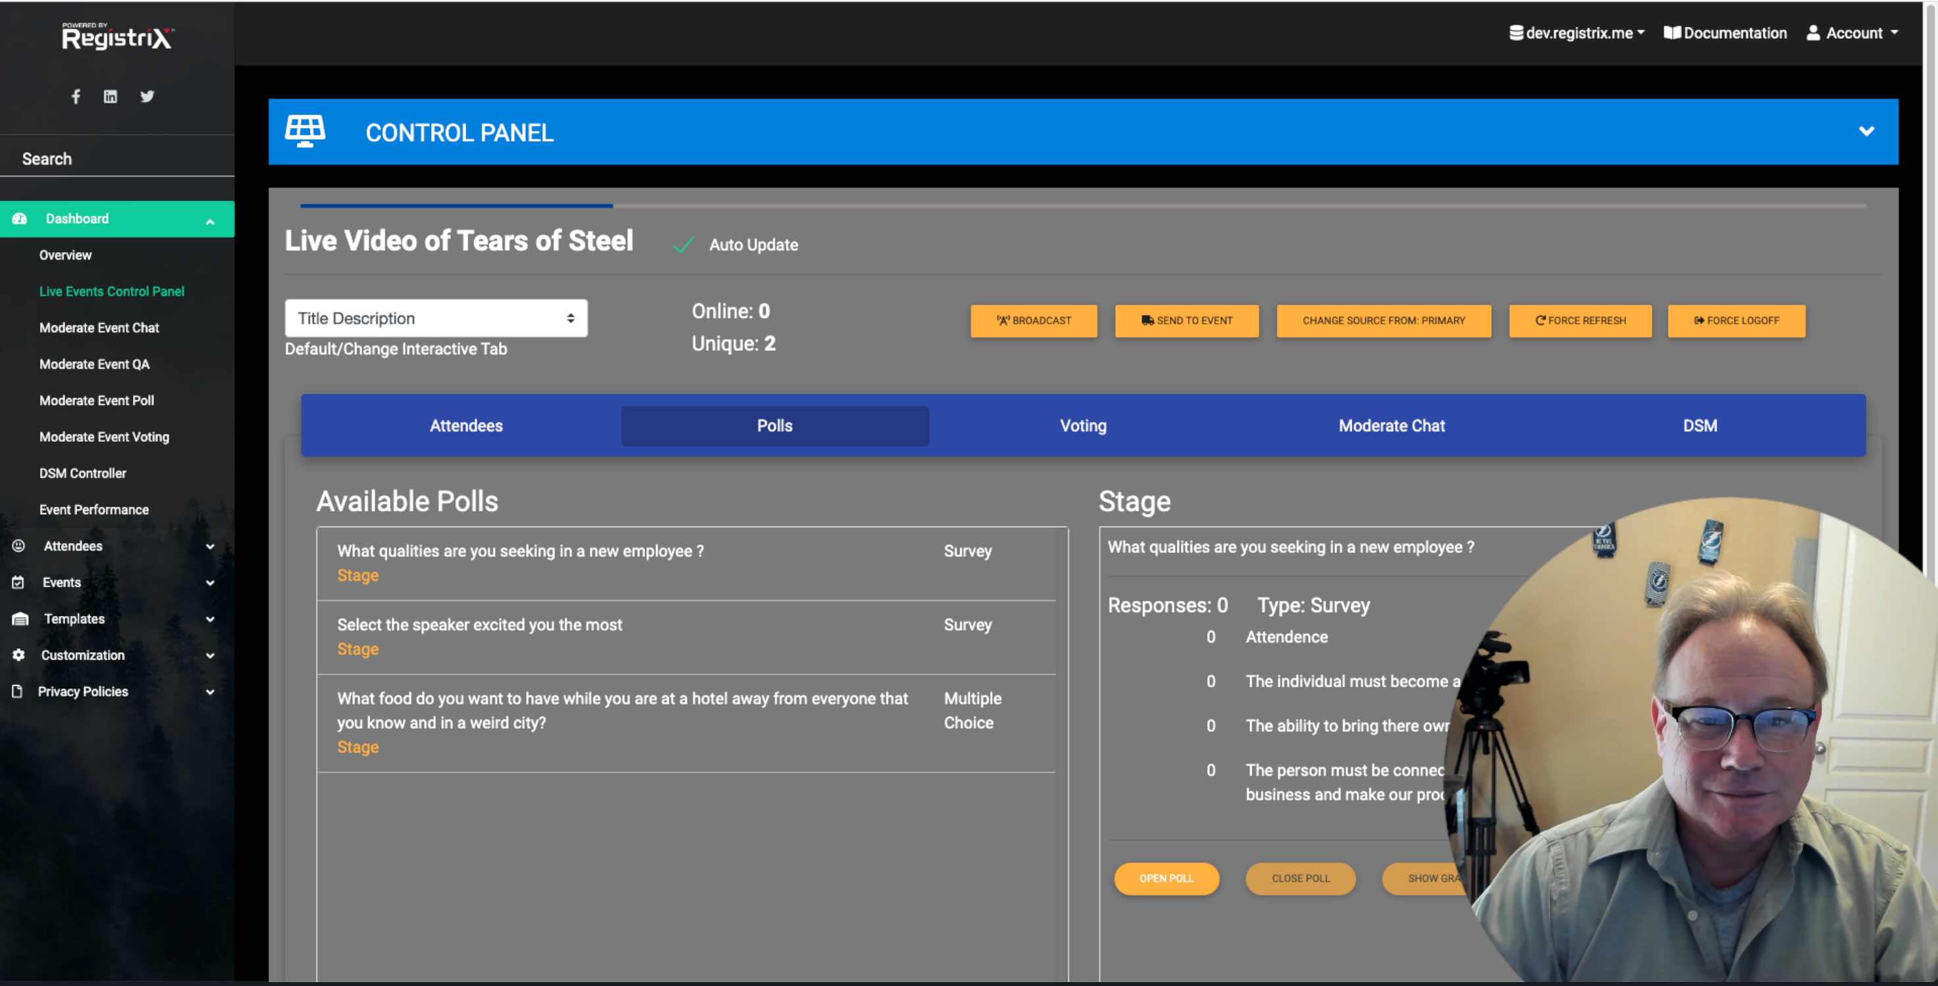The height and width of the screenshot is (986, 1938).
Task: Toggle the Auto Update checkmark
Action: coord(683,246)
